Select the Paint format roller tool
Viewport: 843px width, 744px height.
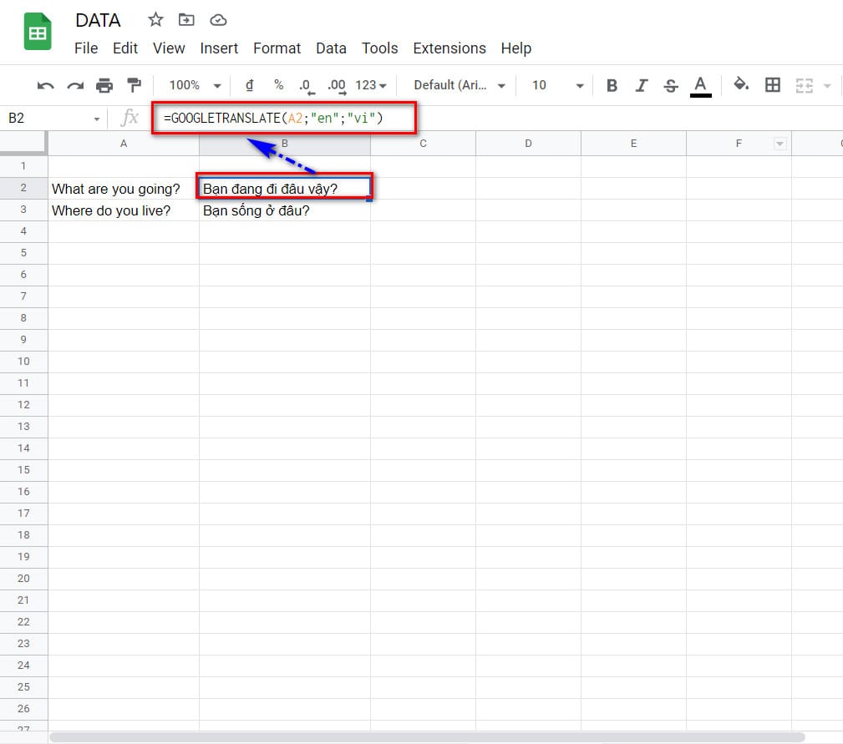click(134, 85)
